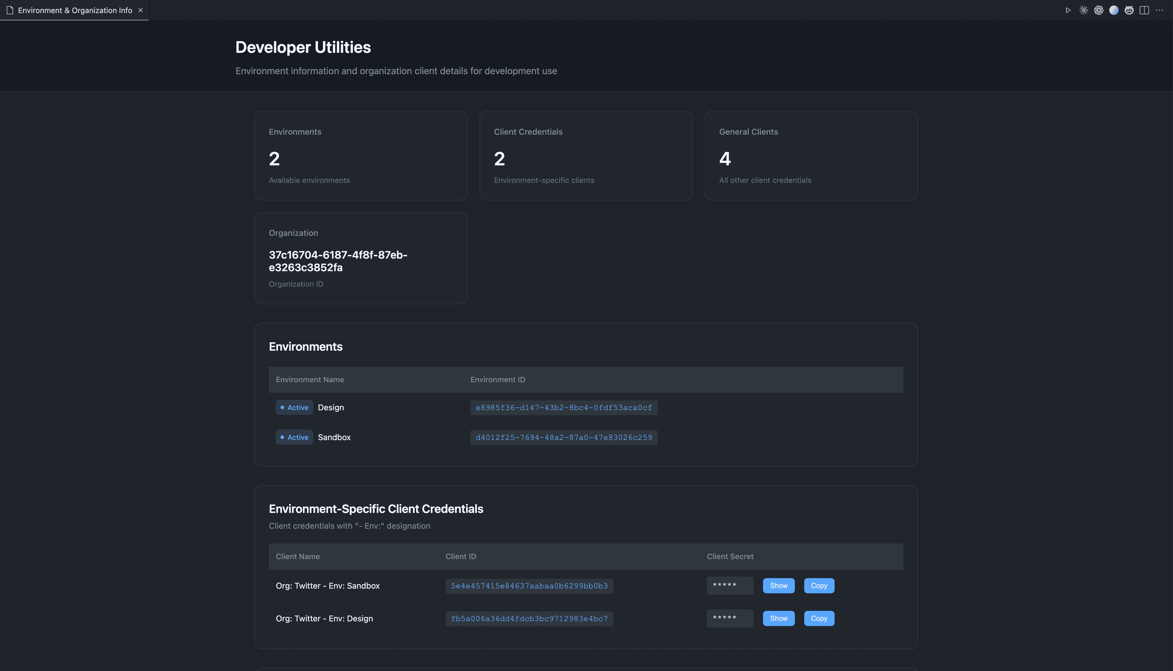Open the robot assistant icon in the toolbar
The image size is (1173, 671).
(x=1129, y=10)
